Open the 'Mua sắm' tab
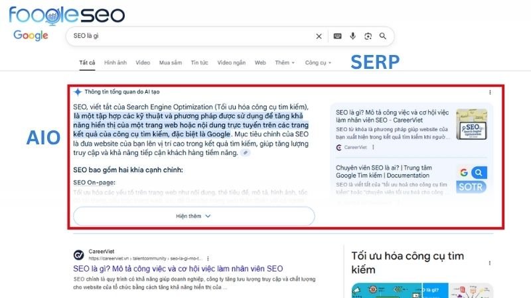Viewport: 531px width, 298px height. (x=171, y=63)
